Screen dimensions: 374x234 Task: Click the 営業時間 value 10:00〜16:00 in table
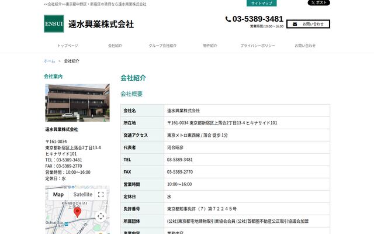(179, 184)
